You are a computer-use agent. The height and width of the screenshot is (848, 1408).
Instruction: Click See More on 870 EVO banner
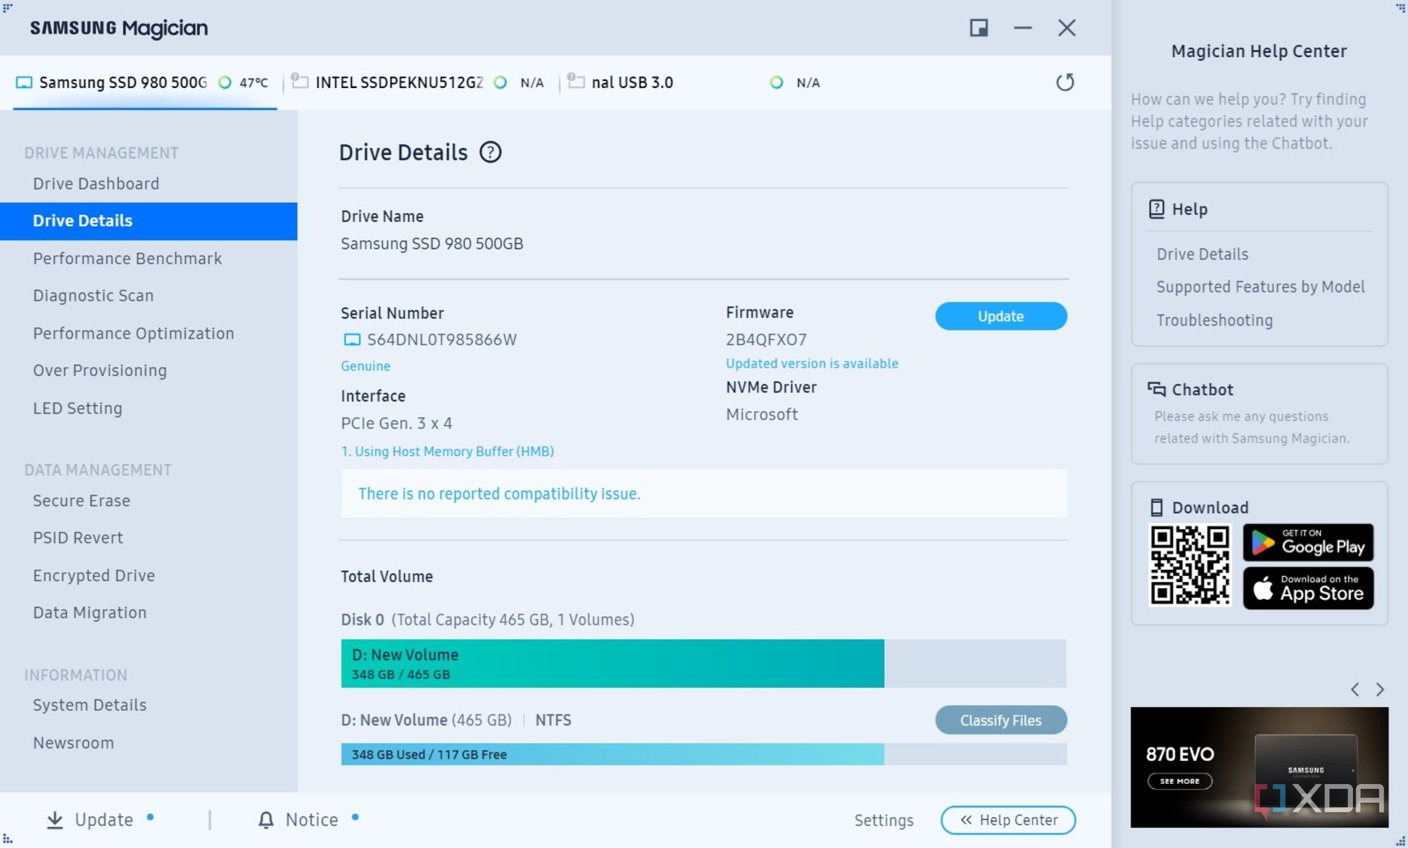tap(1179, 781)
